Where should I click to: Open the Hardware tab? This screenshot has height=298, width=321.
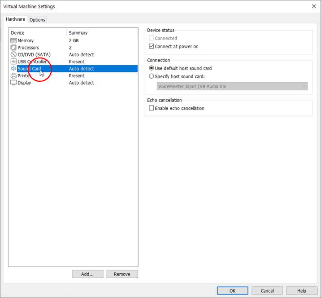pyautogui.click(x=15, y=19)
